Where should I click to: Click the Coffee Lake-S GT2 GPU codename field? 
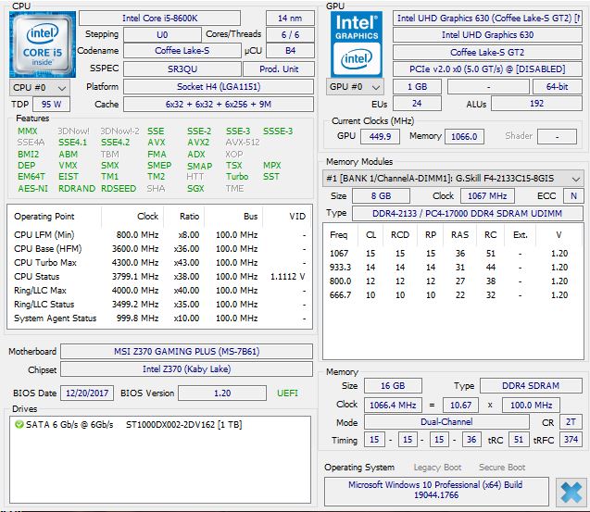click(x=487, y=52)
